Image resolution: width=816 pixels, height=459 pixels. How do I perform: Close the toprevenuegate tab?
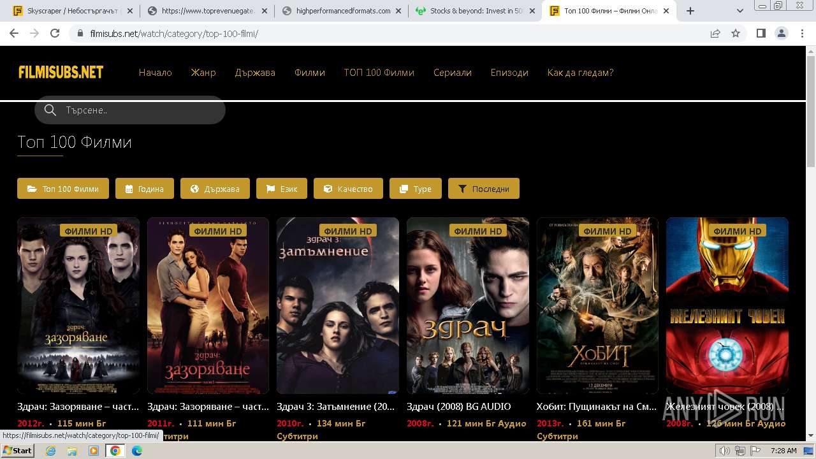[x=265, y=11]
